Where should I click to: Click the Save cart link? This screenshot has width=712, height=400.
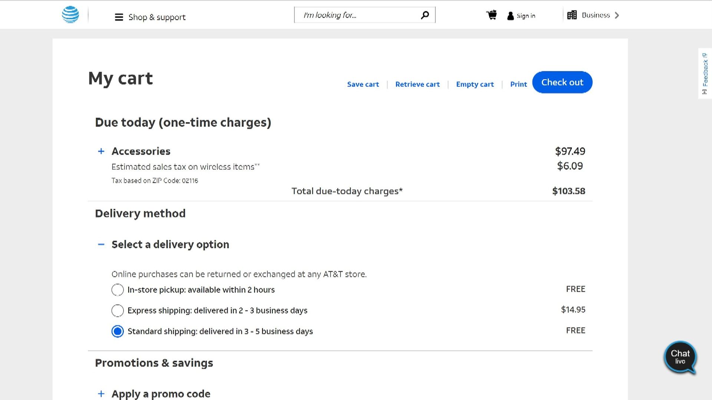click(x=363, y=84)
